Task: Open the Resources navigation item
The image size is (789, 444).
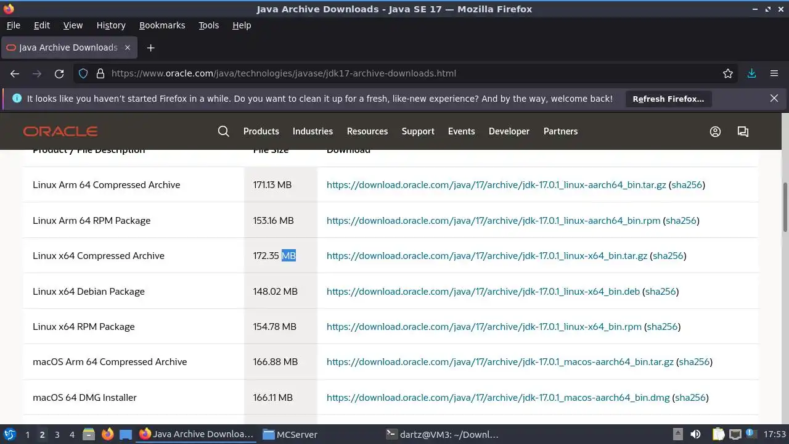Action: click(x=367, y=131)
